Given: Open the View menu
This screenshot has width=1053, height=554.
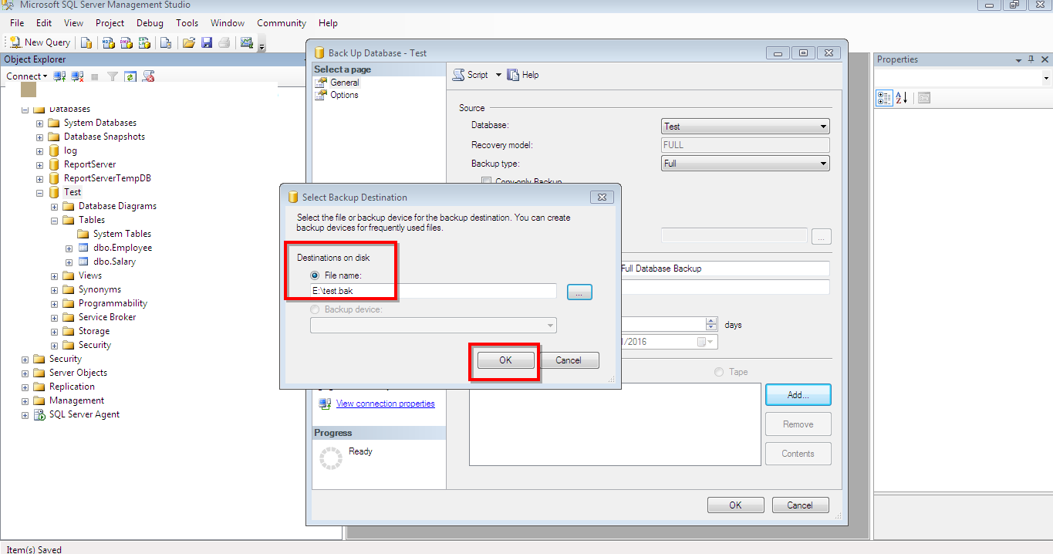Looking at the screenshot, I should pos(74,23).
